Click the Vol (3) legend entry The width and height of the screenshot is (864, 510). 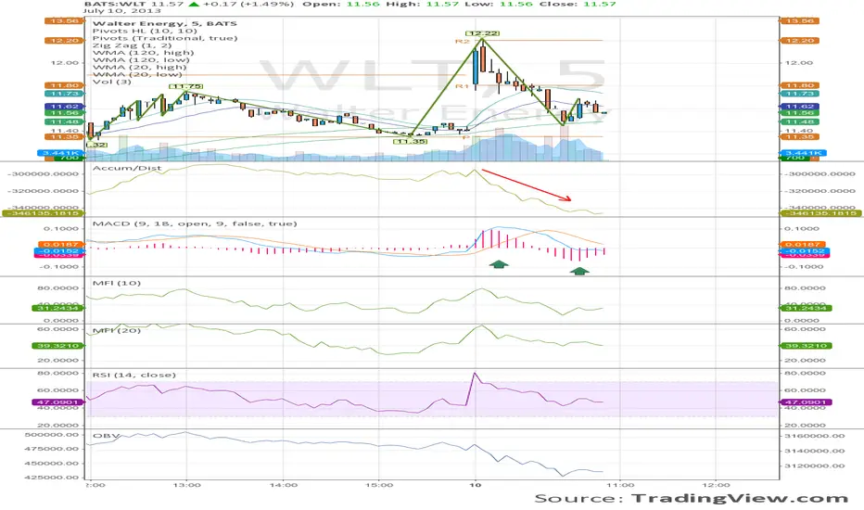112,82
